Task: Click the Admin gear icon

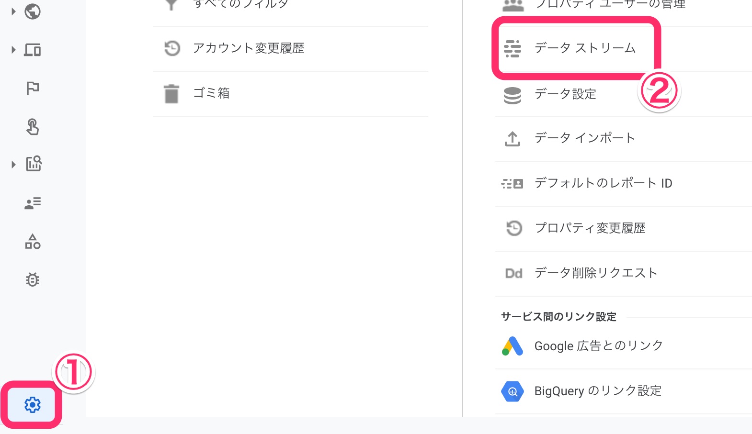Action: (32, 405)
